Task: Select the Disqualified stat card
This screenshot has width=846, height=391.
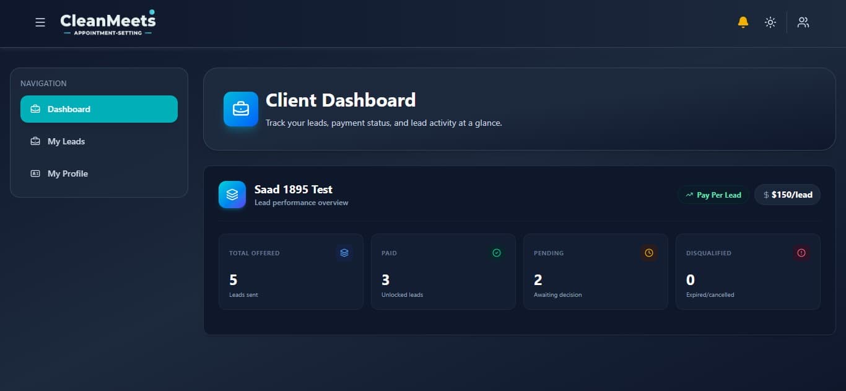Action: [748, 271]
